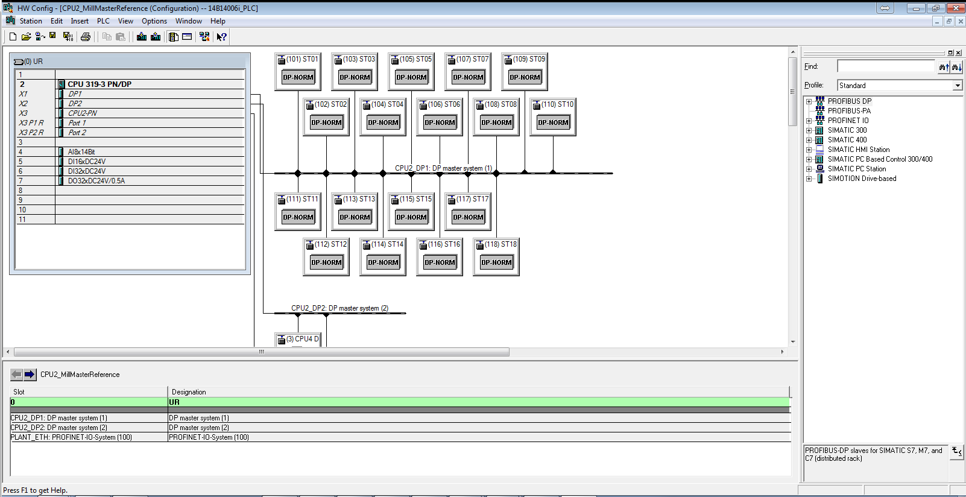
Task: Open the Profile dropdown list
Action: coord(958,86)
